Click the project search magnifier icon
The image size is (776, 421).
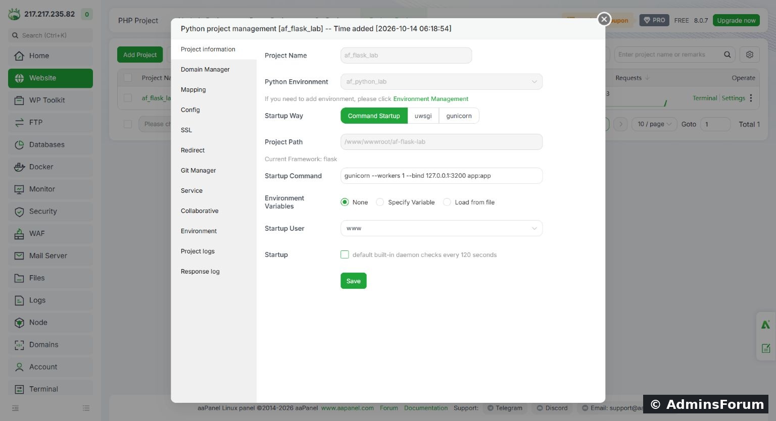click(727, 55)
